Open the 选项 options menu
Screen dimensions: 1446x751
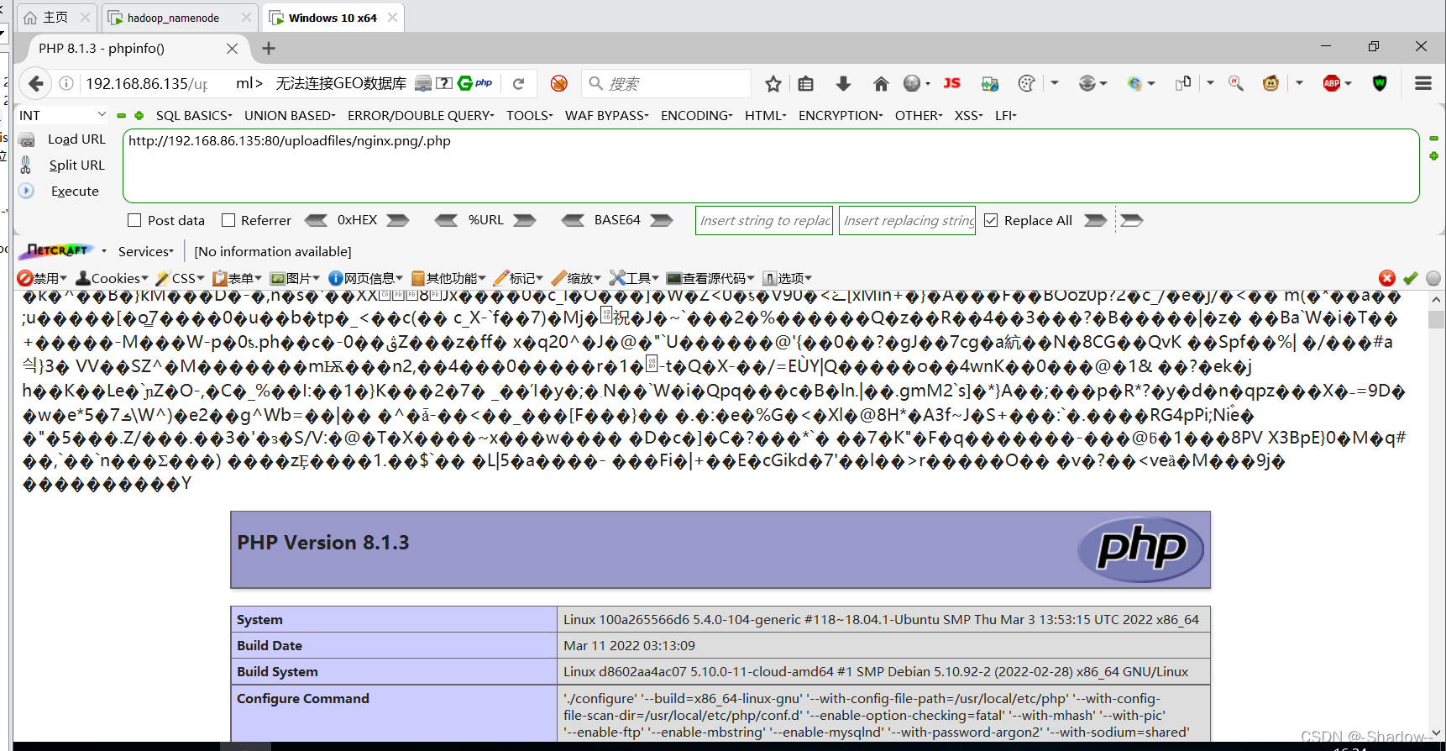coord(787,278)
